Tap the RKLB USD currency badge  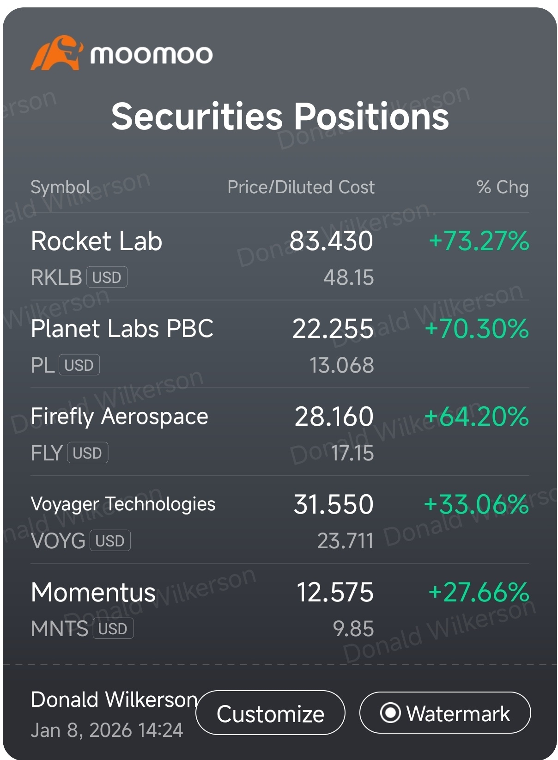(x=107, y=277)
